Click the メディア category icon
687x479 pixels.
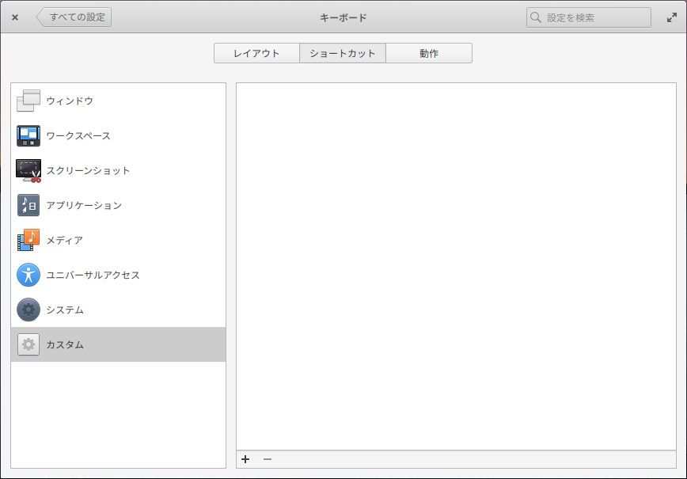(x=28, y=240)
